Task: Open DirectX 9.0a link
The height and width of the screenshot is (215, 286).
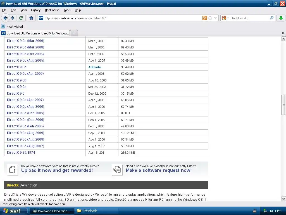Action: tap(16, 87)
